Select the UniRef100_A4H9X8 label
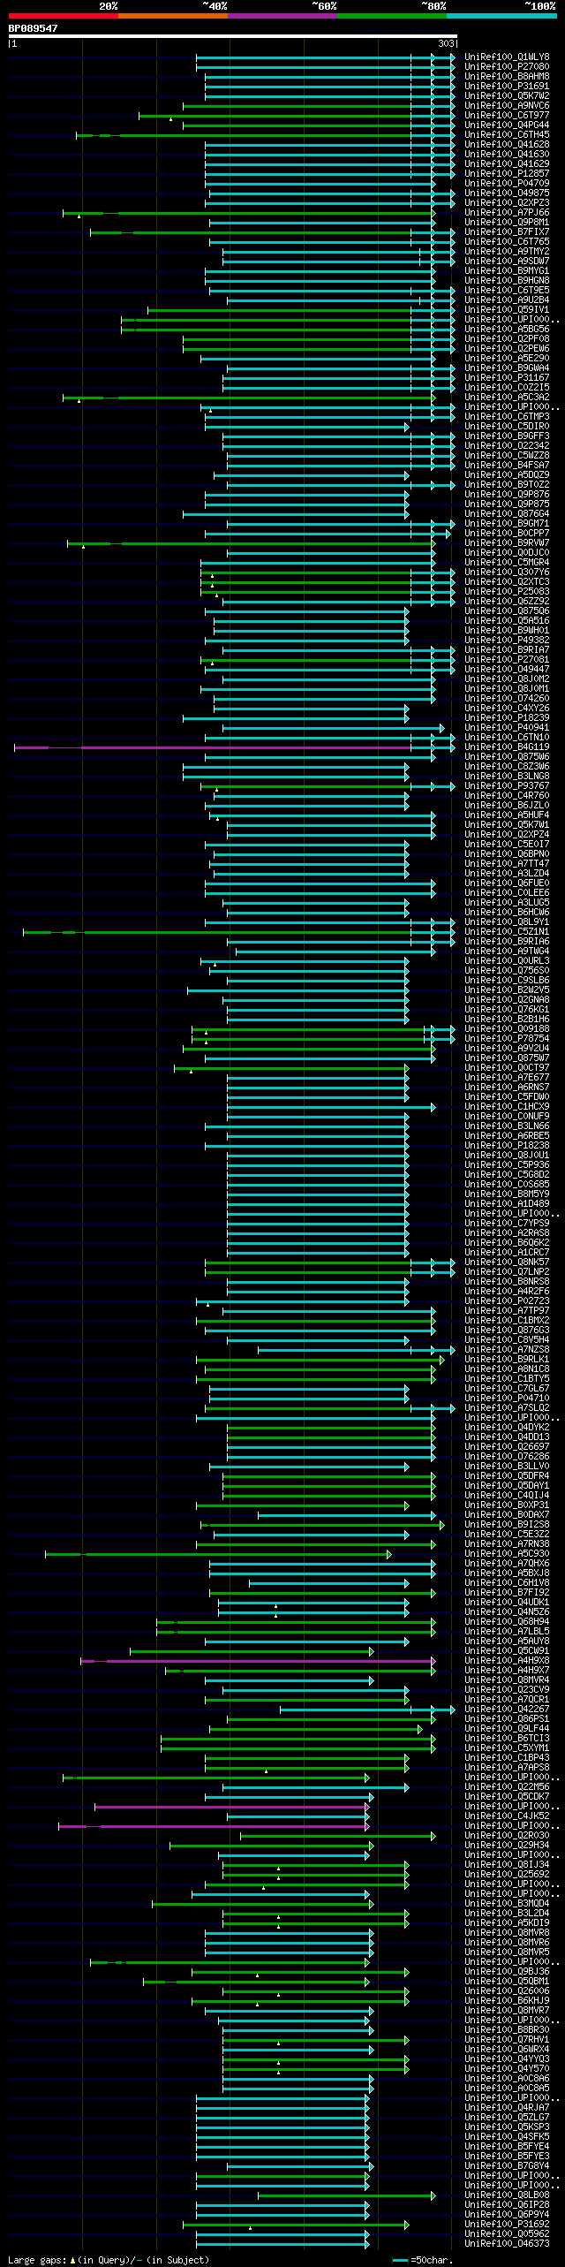This screenshot has width=565, height=2267. [507, 1660]
